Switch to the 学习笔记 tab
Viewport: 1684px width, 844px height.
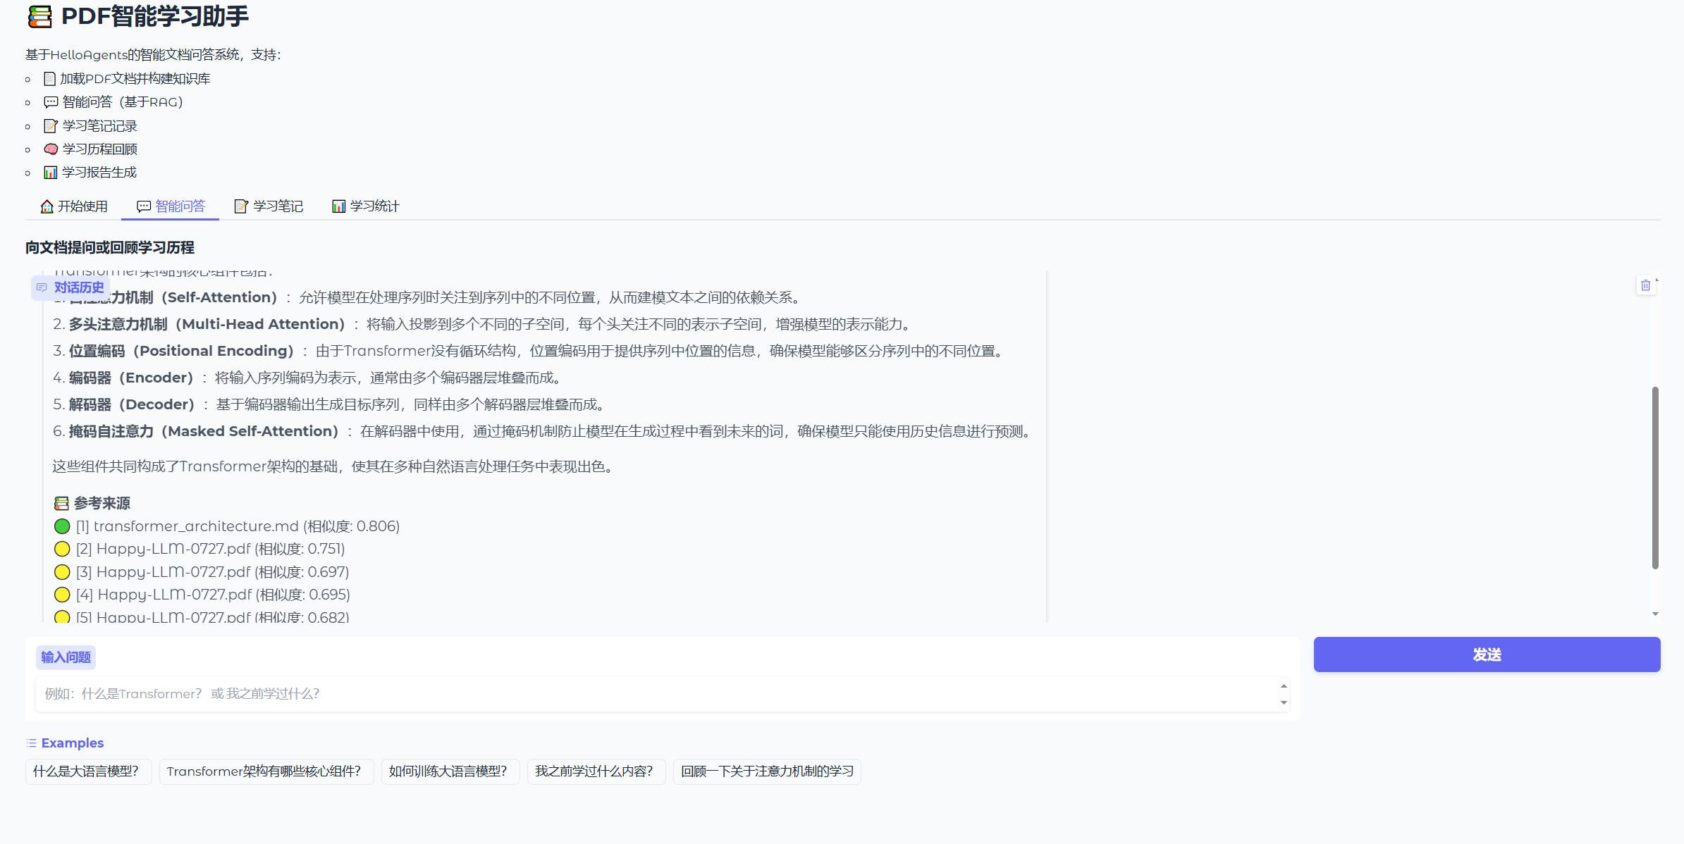coord(277,206)
